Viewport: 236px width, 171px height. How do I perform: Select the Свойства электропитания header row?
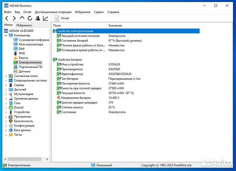pos(126,31)
